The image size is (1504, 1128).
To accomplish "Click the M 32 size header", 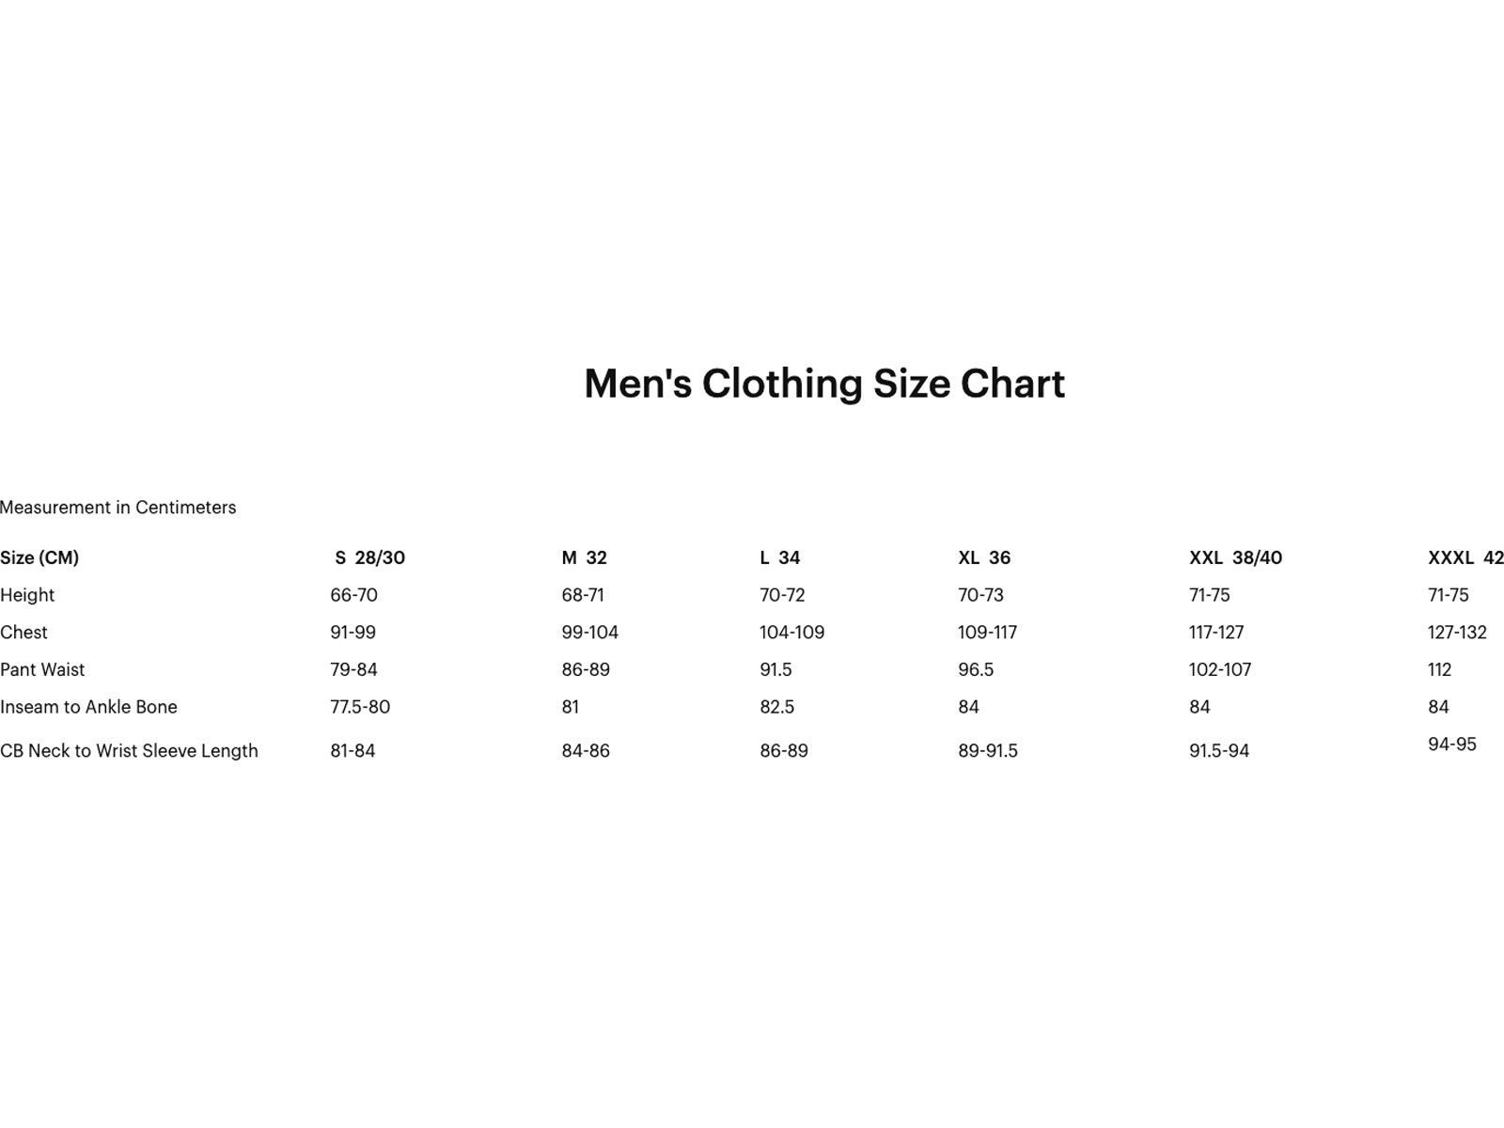I will tap(584, 557).
